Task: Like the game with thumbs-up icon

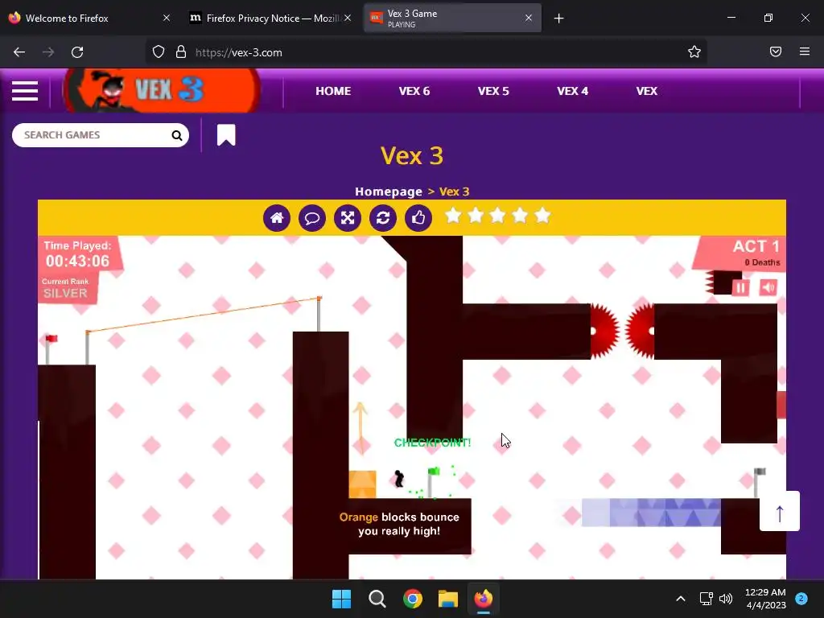Action: click(418, 217)
